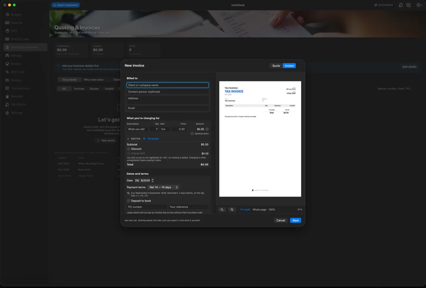Click the Search number, client, PO field
This screenshot has height=288, width=426.
[x=395, y=89]
